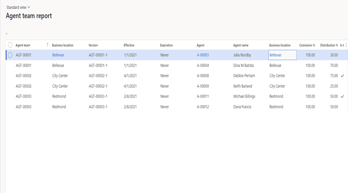This screenshot has width=348, height=193.
Task: Click AGT-00003 agent team in Dana Francis row
Action: pyautogui.click(x=23, y=107)
